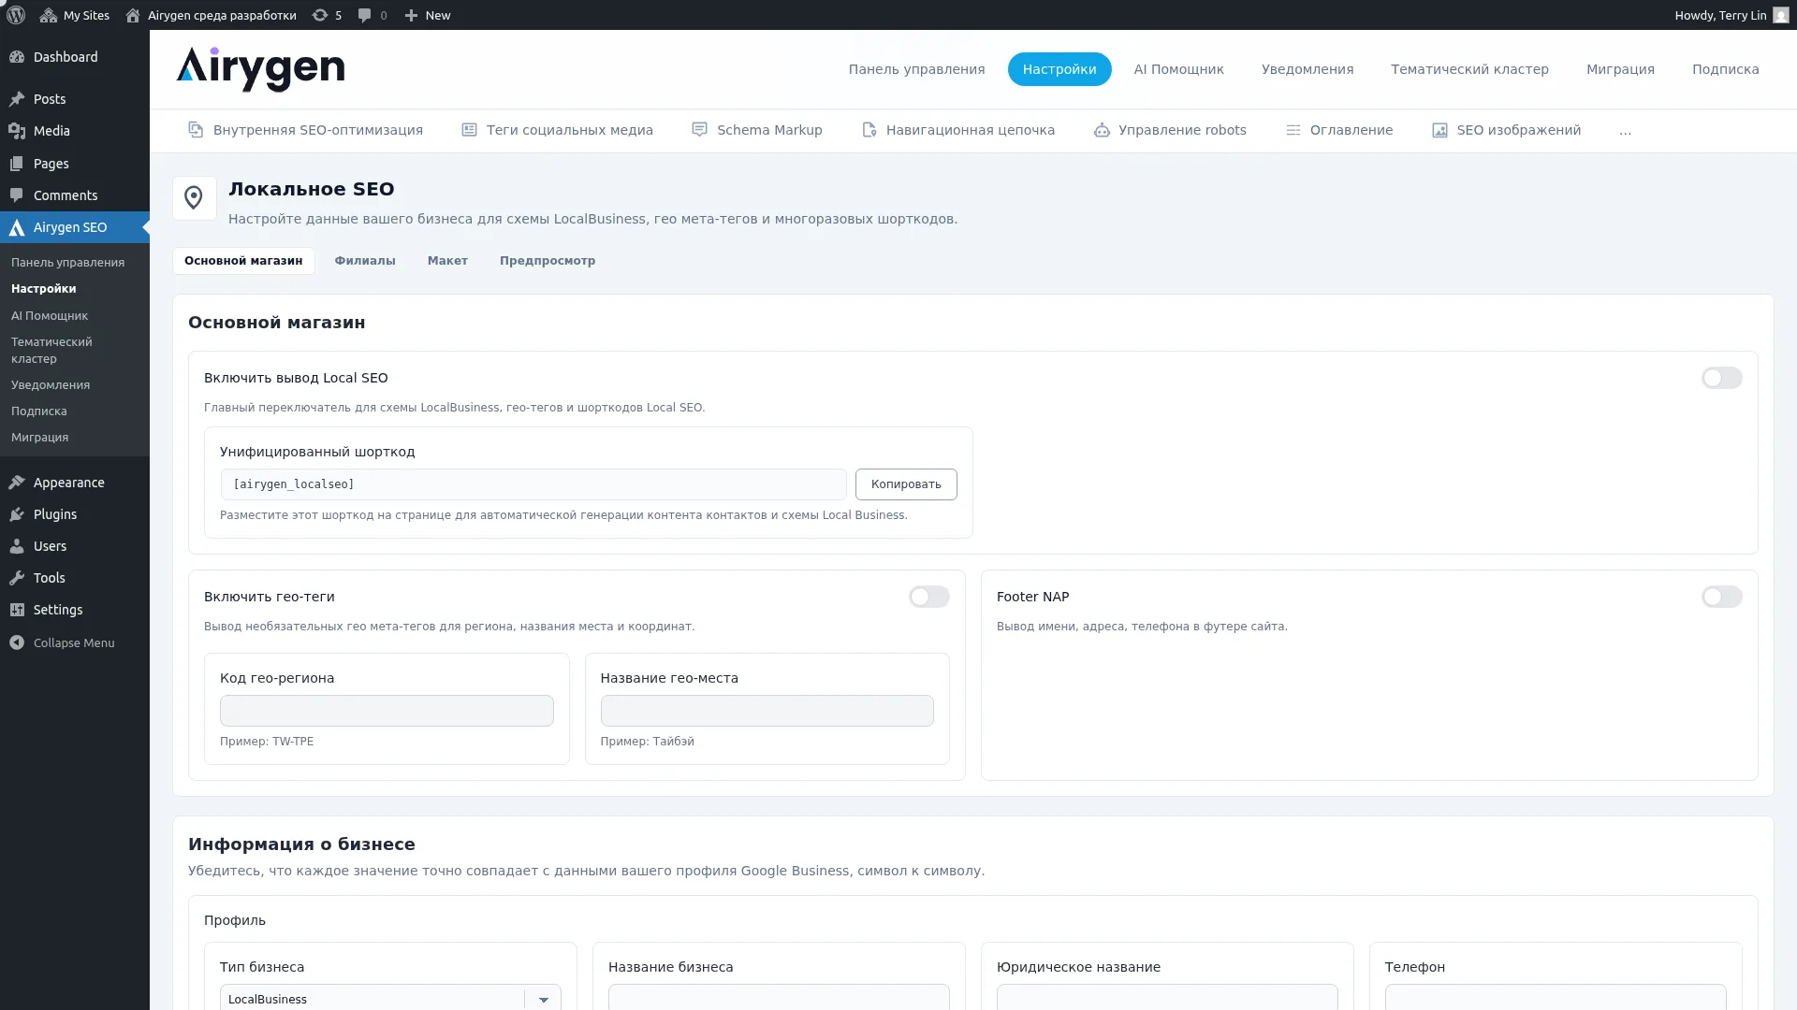Click the New content plus button

click(x=427, y=15)
